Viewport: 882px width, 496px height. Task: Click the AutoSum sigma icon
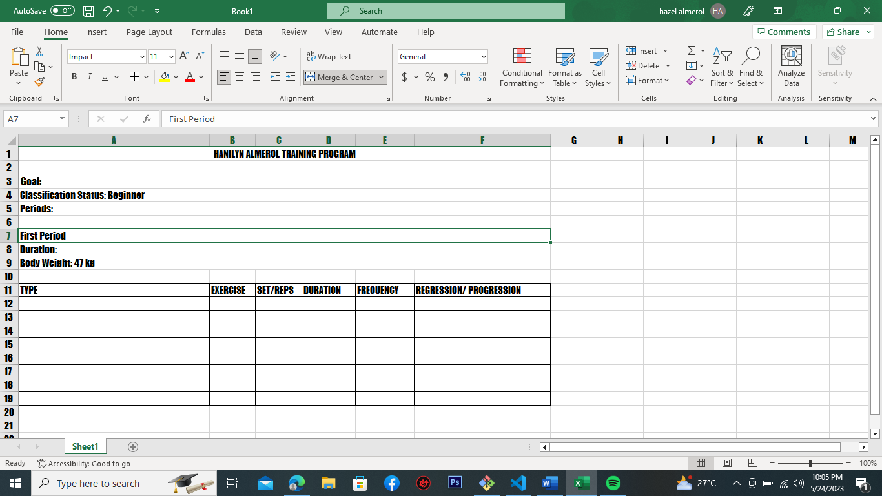(x=692, y=50)
